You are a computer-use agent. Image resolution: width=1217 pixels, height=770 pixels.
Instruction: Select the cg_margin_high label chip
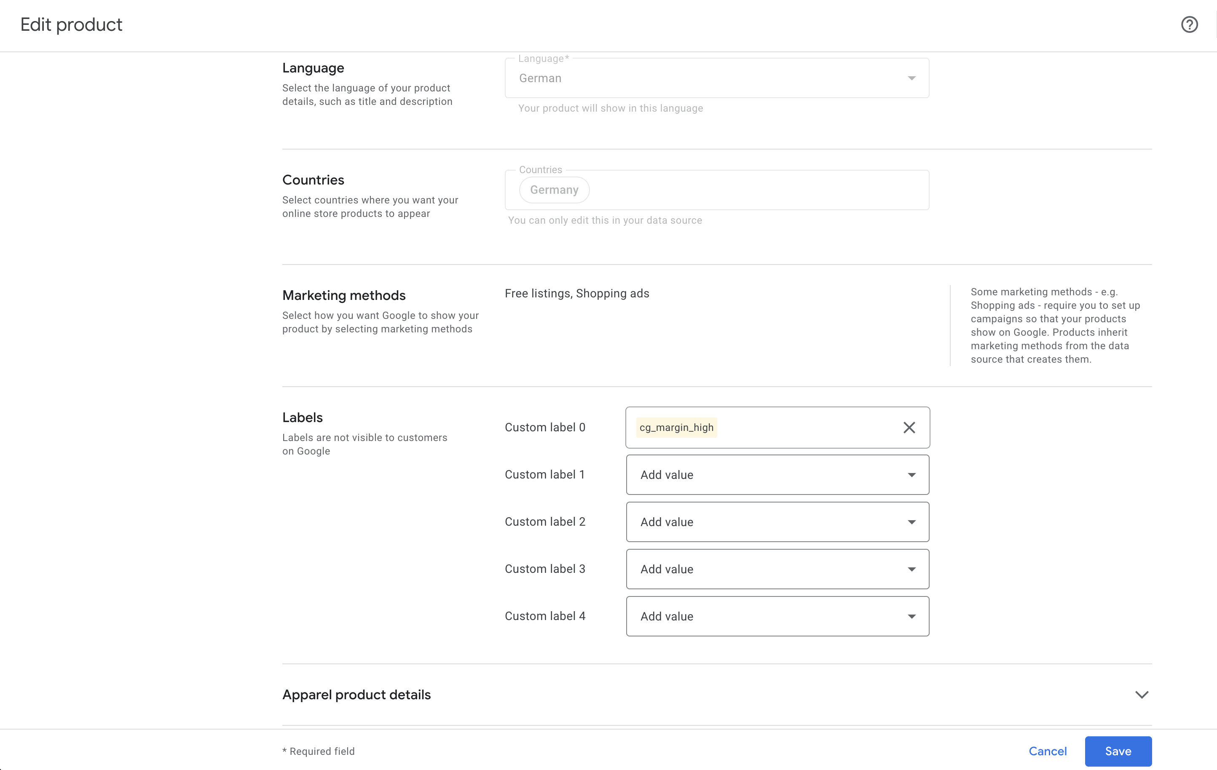tap(676, 428)
